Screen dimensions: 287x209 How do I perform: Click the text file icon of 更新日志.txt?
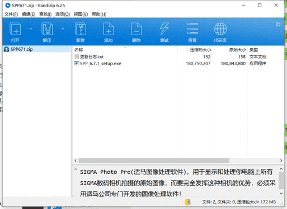pyautogui.click(x=77, y=56)
